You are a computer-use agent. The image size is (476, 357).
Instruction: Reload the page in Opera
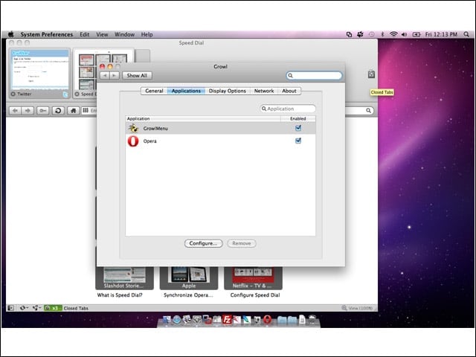tap(58, 111)
